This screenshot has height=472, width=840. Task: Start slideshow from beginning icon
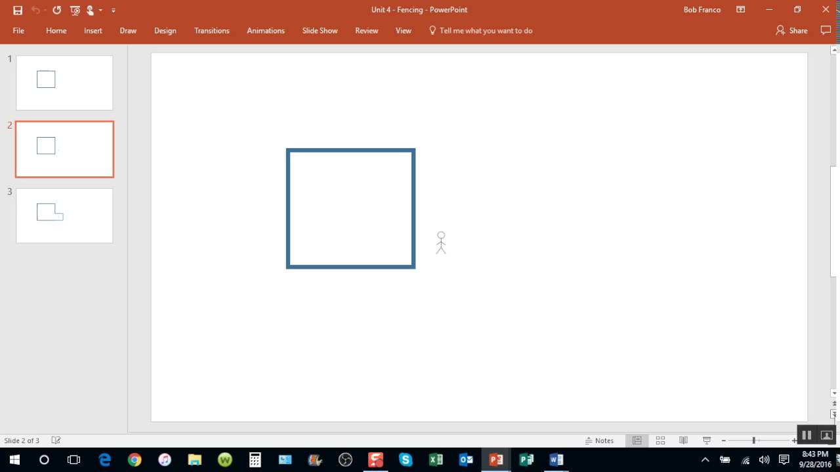[x=75, y=10]
